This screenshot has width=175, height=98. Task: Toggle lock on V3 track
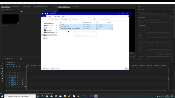10,73
